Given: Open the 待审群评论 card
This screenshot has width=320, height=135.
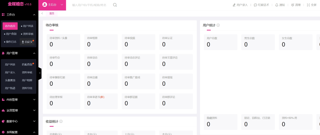Looking at the screenshot, I should pos(176,101).
